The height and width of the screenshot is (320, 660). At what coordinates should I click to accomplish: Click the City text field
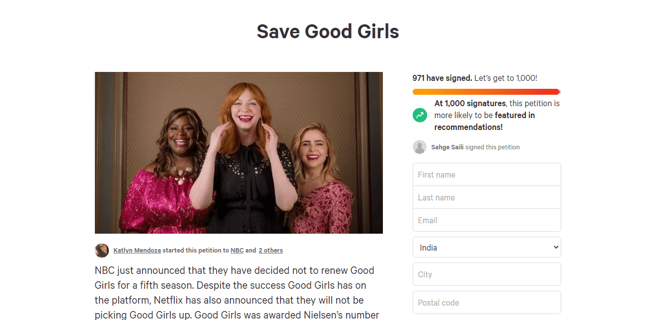[x=487, y=274]
